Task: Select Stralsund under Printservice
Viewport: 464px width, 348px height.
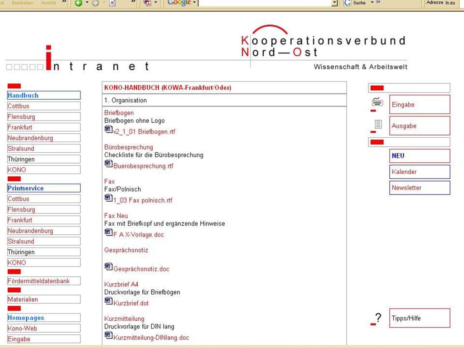Action: pos(44,242)
